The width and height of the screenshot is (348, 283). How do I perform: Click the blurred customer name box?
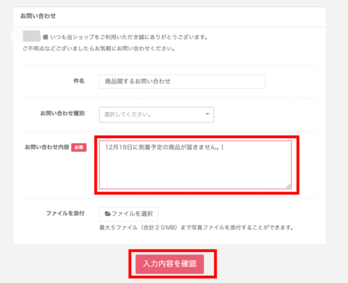click(x=32, y=36)
